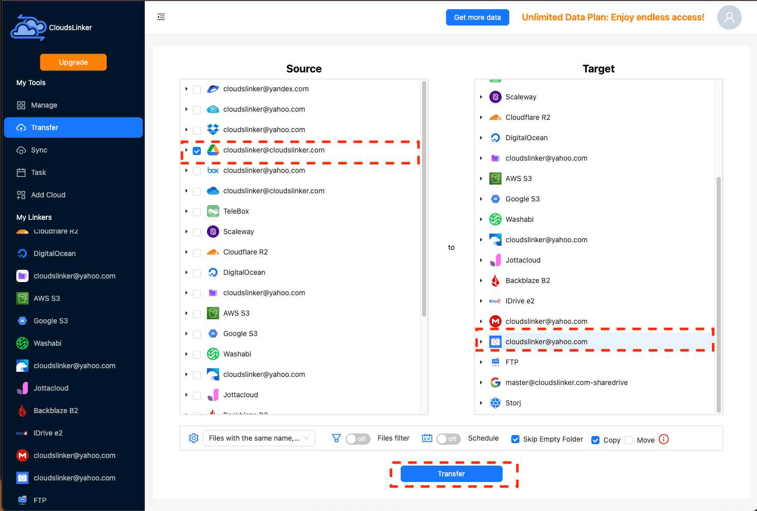
Task: Click Washabi icon in Source list
Action: (x=213, y=354)
